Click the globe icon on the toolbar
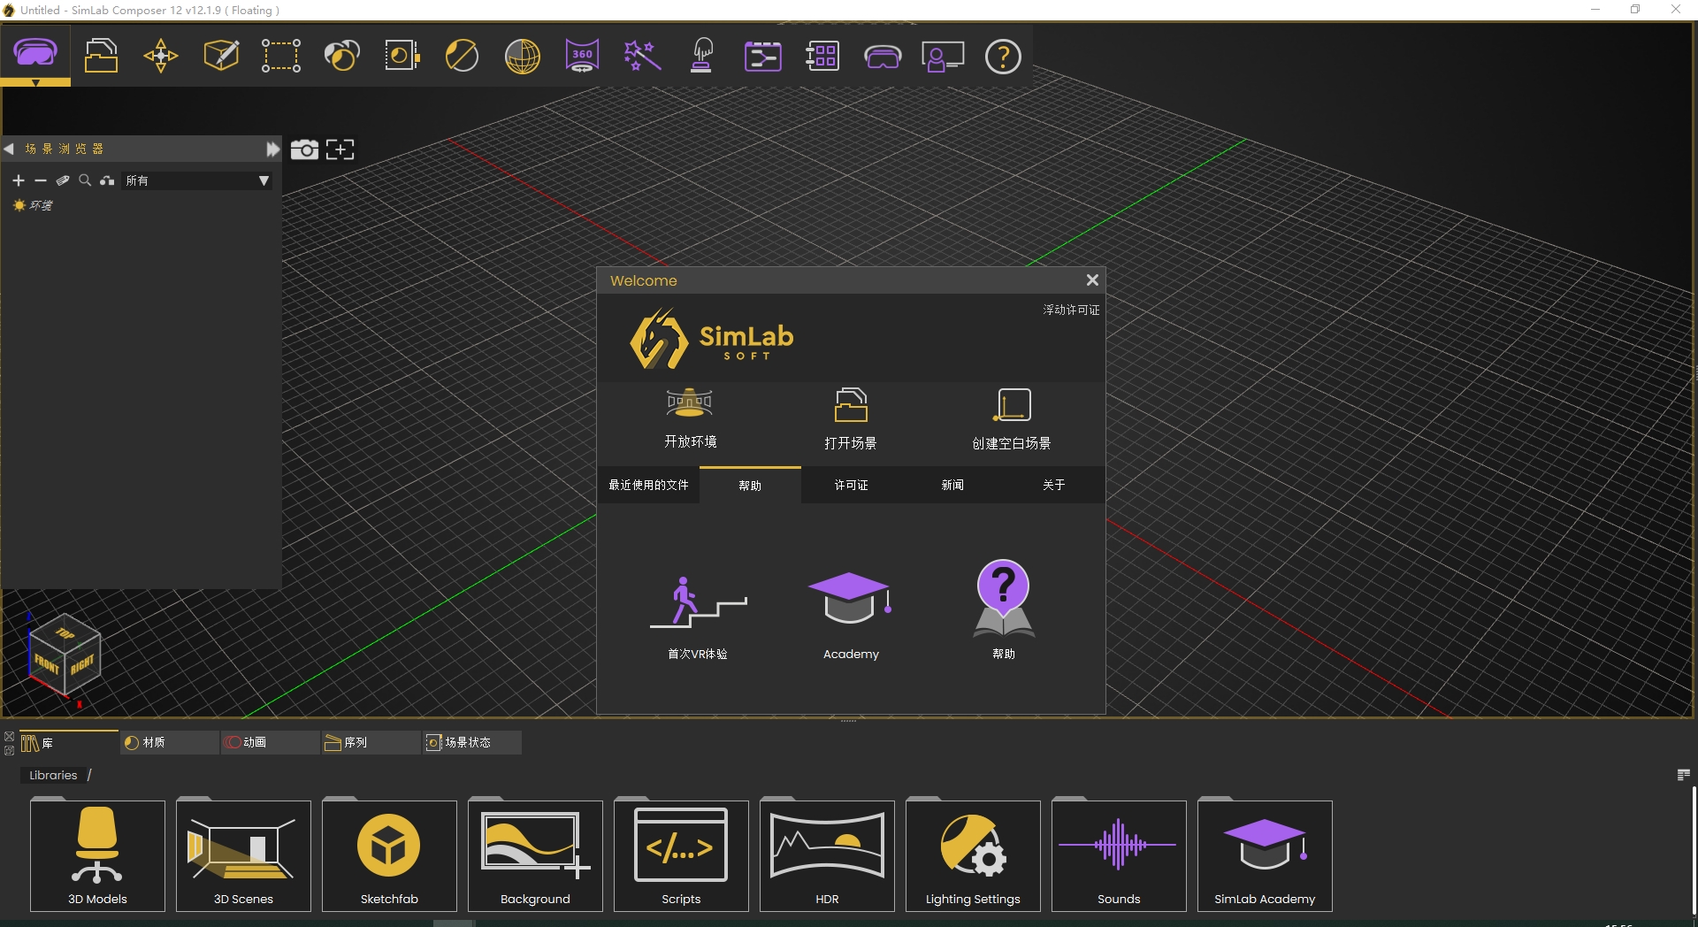This screenshot has height=927, width=1698. 521,56
